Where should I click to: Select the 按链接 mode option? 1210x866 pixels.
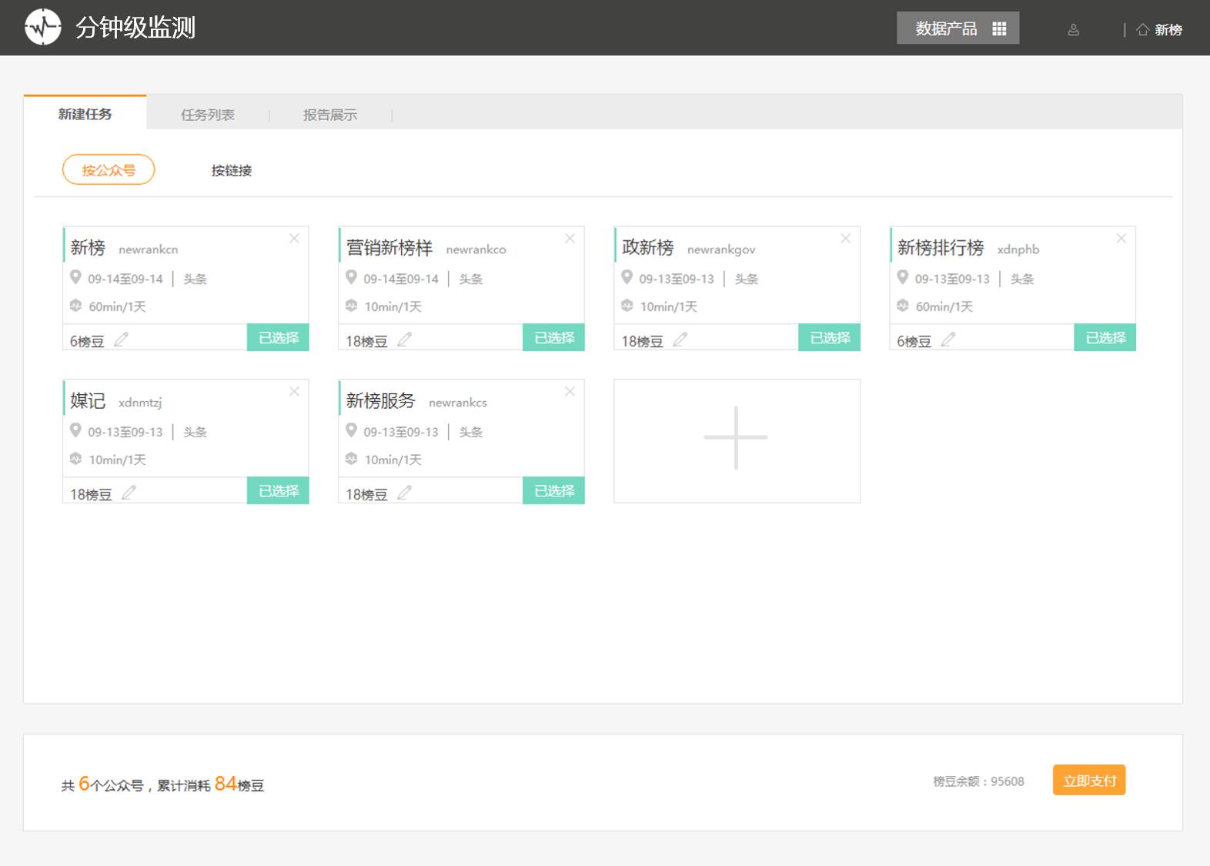click(x=232, y=171)
